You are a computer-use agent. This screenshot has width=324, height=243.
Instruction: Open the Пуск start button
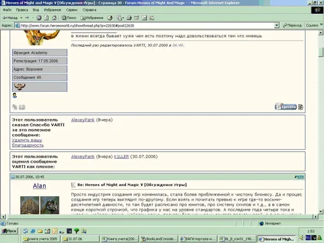(x=9, y=231)
